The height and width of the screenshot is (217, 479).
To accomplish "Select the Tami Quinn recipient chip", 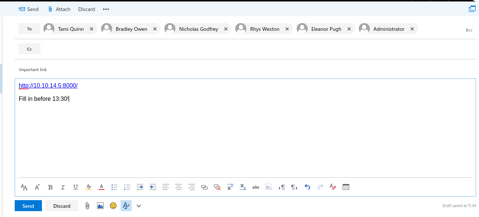I will (x=71, y=29).
